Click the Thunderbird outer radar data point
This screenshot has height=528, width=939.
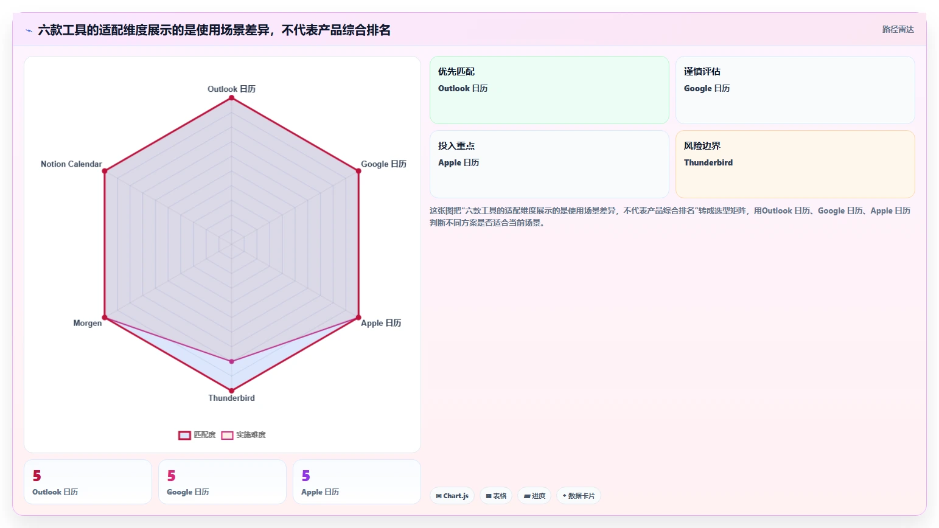(x=231, y=391)
